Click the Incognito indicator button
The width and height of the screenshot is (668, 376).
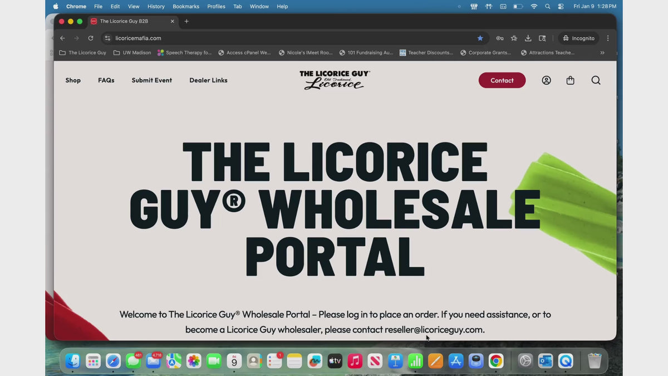click(578, 38)
